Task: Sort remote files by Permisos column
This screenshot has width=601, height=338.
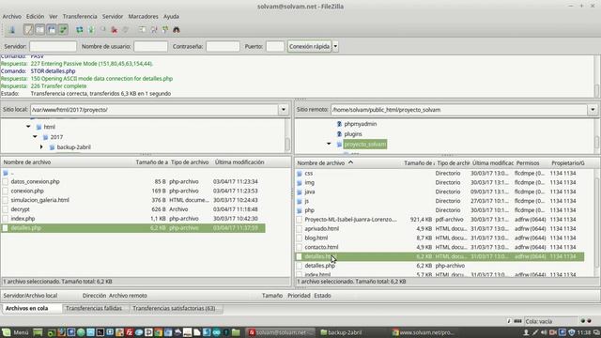Action: coord(528,163)
